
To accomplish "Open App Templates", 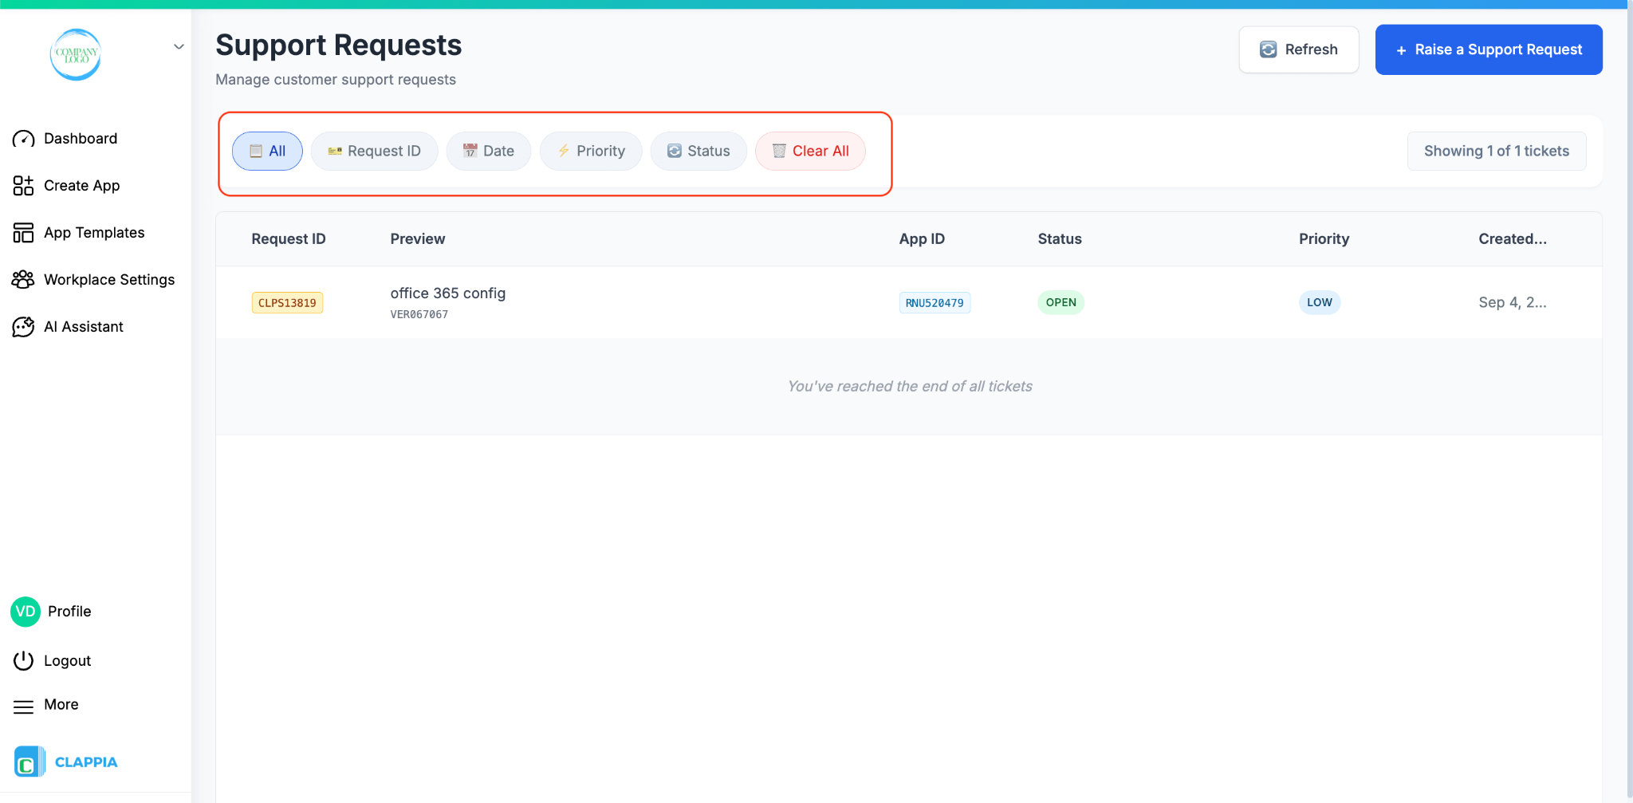I will [x=96, y=233].
